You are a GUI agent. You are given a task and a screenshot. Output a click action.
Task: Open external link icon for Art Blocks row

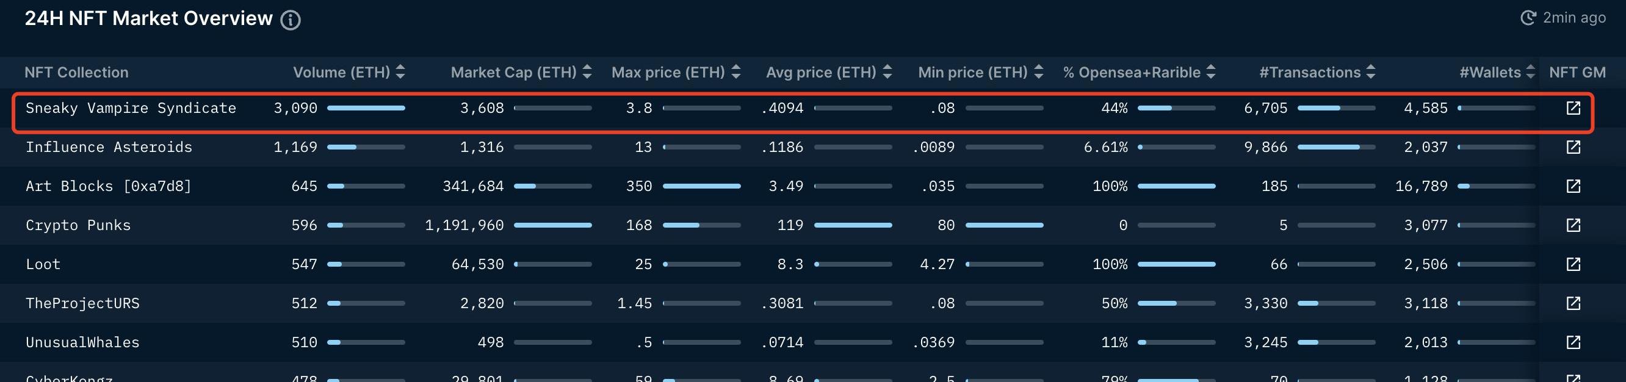point(1573,186)
